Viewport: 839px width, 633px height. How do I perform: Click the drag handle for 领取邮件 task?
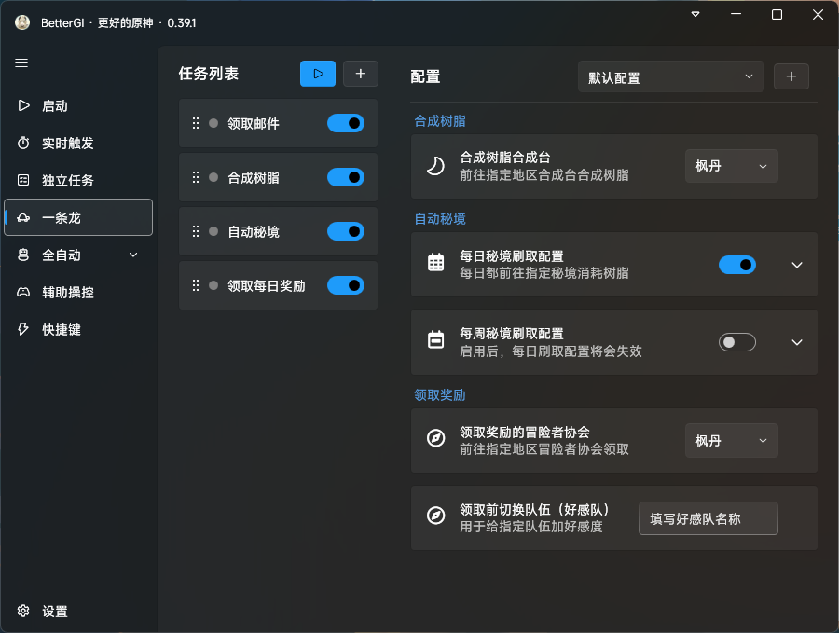(196, 123)
